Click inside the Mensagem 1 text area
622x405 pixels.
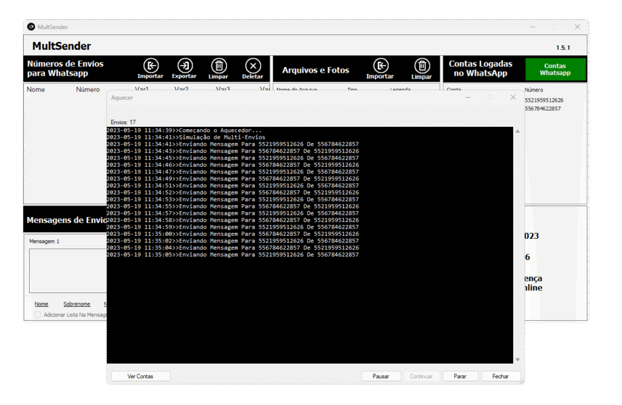point(68,271)
